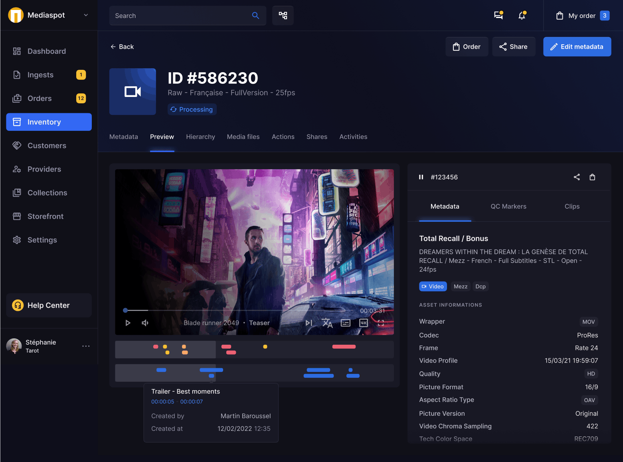The height and width of the screenshot is (462, 623).
Task: Click the Dcp tag
Action: 481,286
